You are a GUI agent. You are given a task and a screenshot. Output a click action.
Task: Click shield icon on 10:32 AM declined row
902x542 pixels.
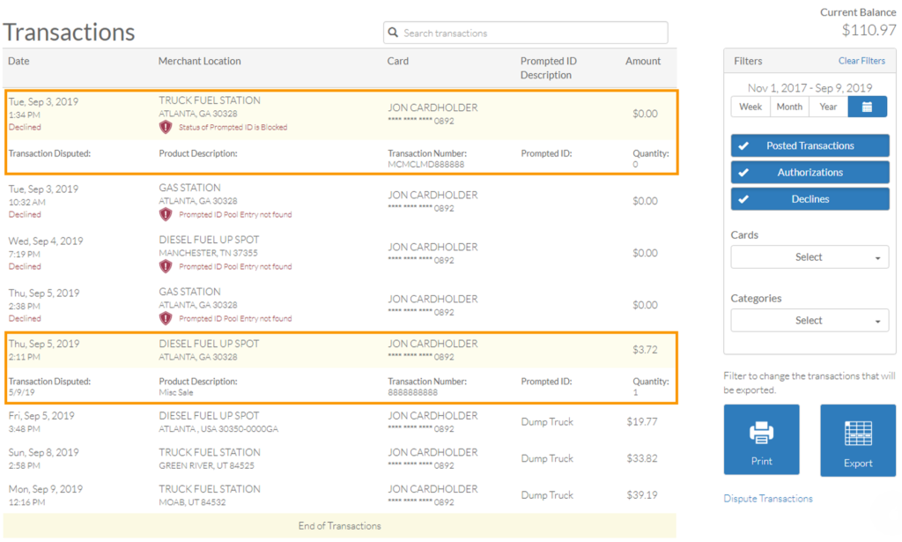166,215
